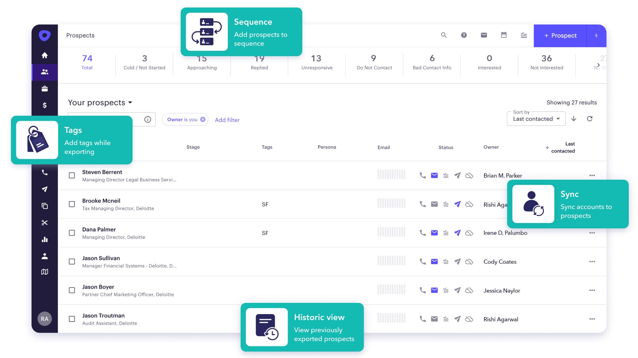The width and height of the screenshot is (638, 358).
Task: Click the scissors Snippets icon in sidebar
Action: [45, 223]
